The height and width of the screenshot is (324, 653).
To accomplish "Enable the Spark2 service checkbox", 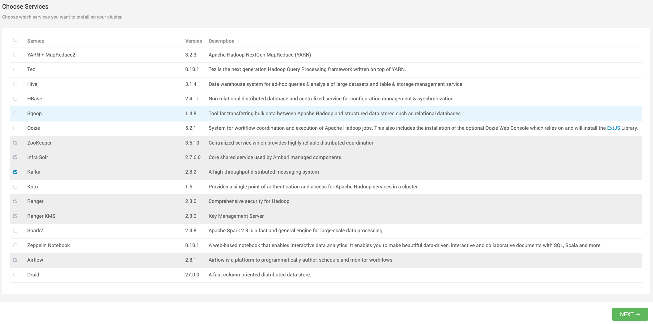I will click(x=15, y=231).
